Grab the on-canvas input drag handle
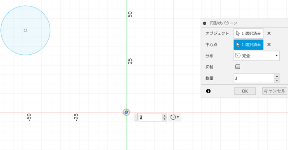Screen dimensions: 288x150 click(x=136, y=117)
